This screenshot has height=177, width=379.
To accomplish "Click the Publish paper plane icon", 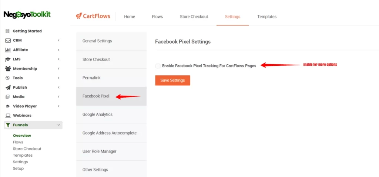I will point(8,88).
